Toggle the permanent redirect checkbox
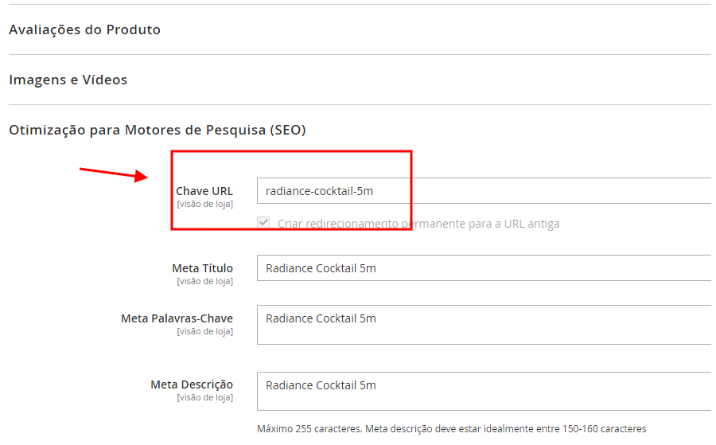The height and width of the screenshot is (445, 716). [x=264, y=224]
